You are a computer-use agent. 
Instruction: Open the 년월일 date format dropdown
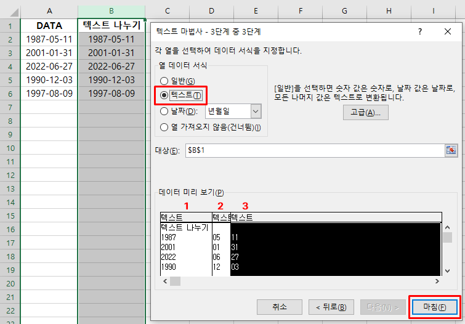tap(256, 112)
